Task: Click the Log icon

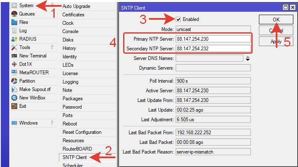Action: (14, 31)
